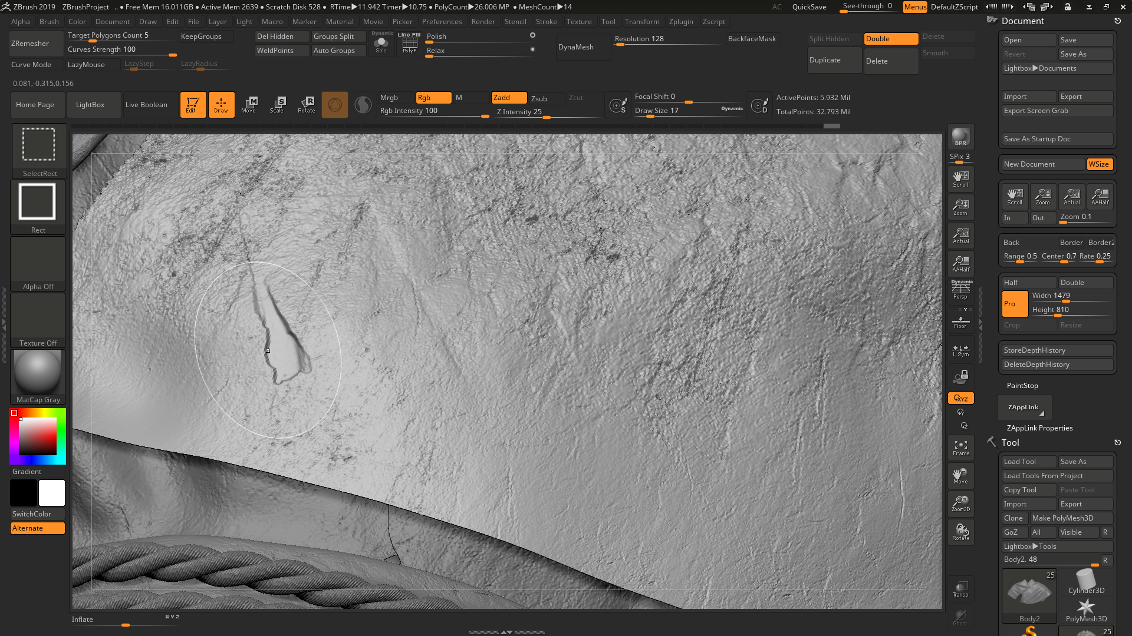Open the MatCap Gray material picker
The image size is (1132, 636).
(x=38, y=376)
